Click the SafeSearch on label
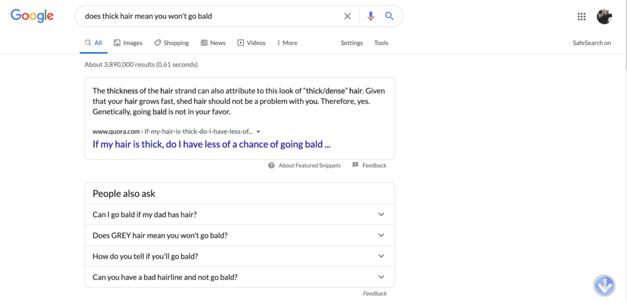The width and height of the screenshot is (627, 301). pos(592,43)
